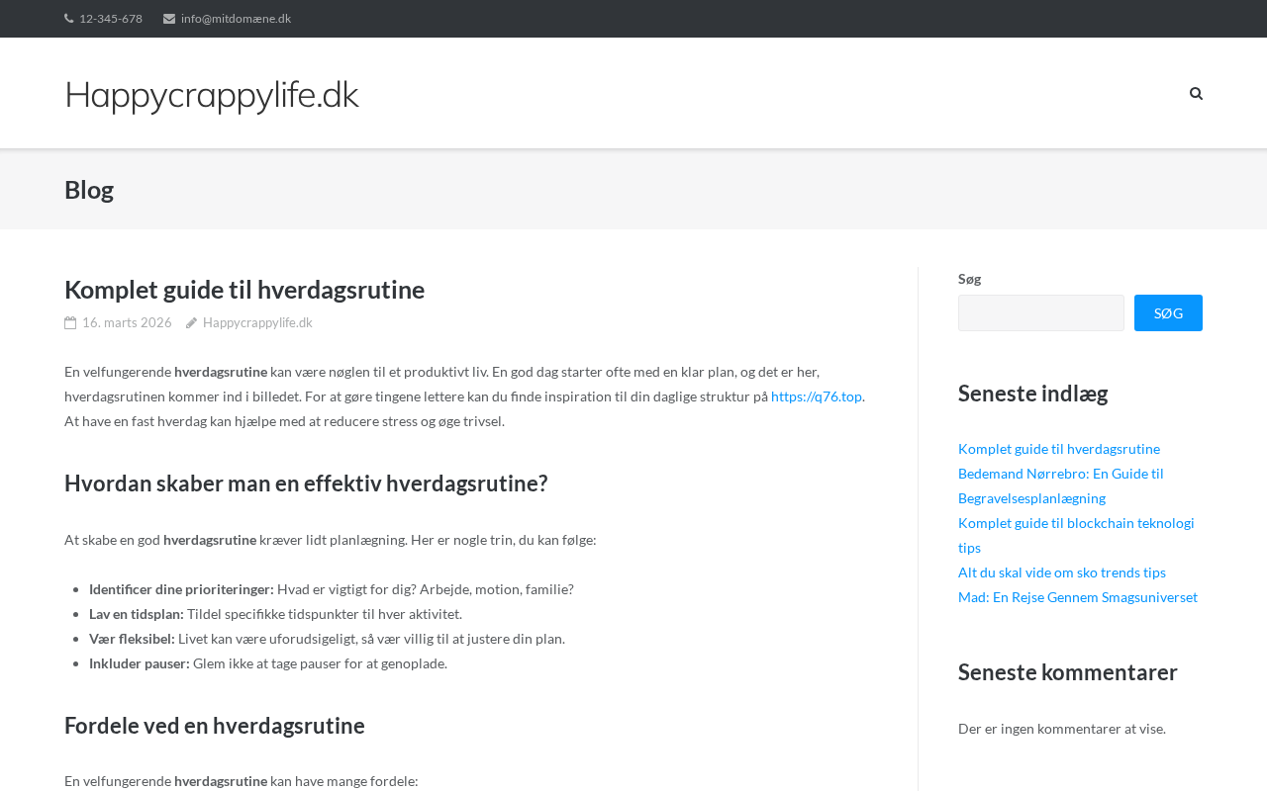Viewport: 1267px width, 791px height.
Task: Click the blue SØG button
Action: click(x=1168, y=312)
